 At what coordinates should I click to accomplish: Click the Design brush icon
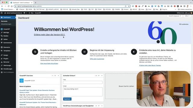2,55
